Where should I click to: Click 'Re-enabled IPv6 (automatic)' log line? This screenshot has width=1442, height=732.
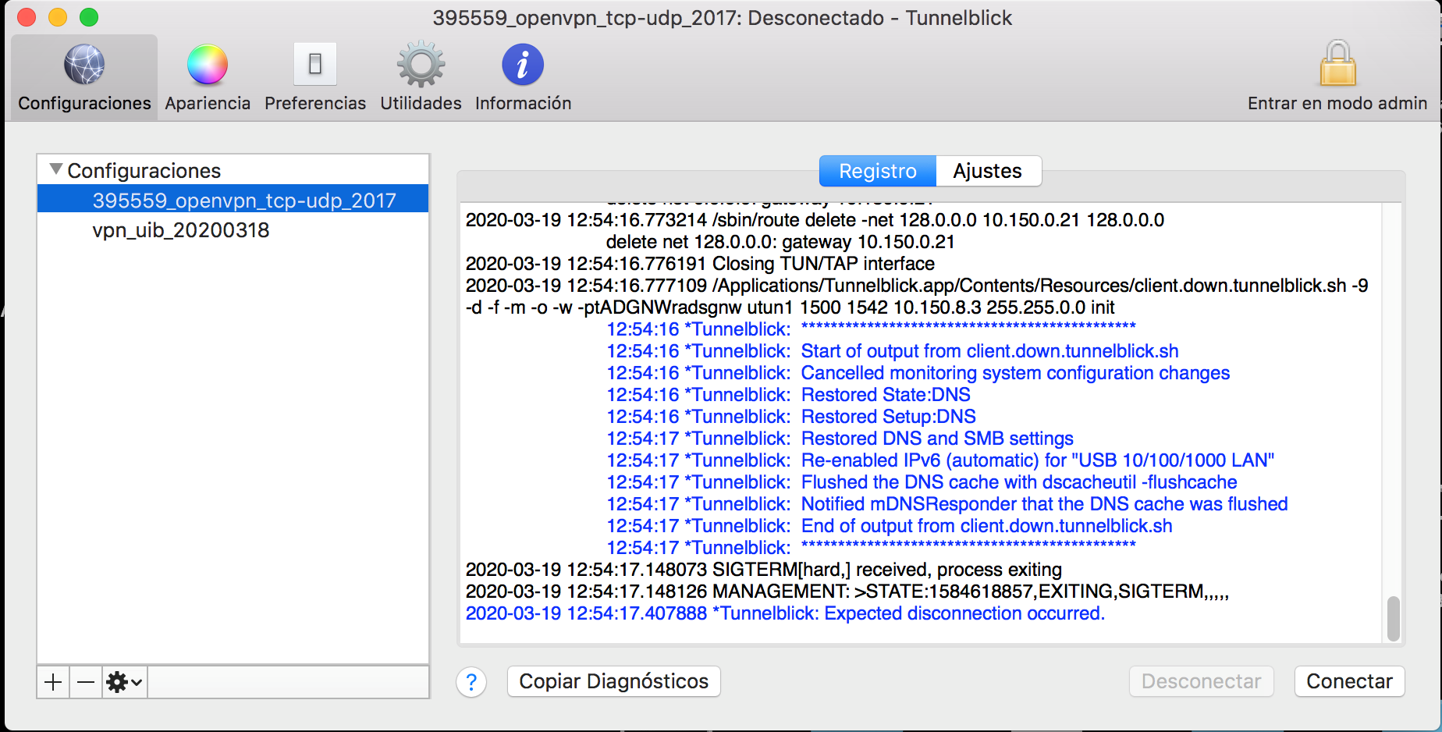tap(941, 460)
